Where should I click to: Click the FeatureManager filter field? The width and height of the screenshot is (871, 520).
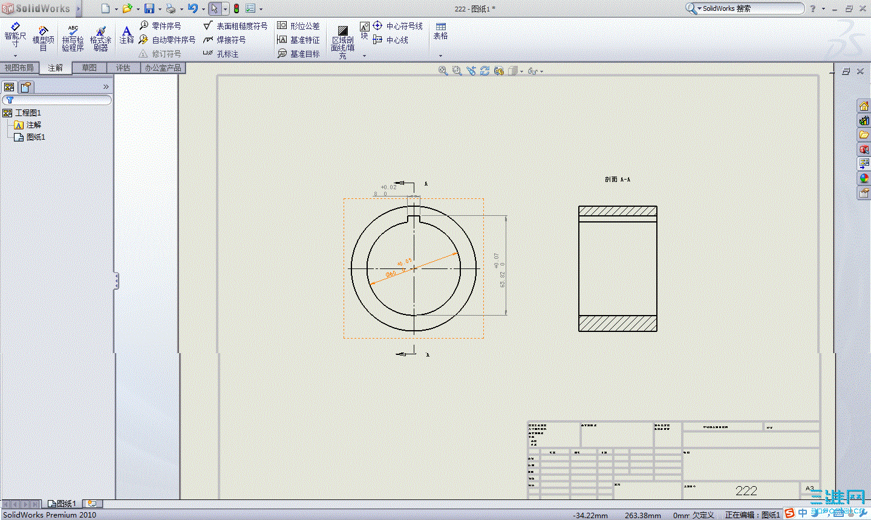(57, 100)
